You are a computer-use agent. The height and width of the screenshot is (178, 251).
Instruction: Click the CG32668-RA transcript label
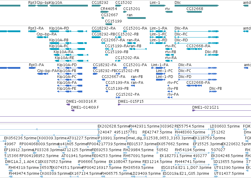198,46
